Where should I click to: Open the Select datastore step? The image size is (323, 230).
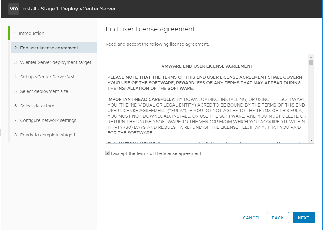click(37, 106)
